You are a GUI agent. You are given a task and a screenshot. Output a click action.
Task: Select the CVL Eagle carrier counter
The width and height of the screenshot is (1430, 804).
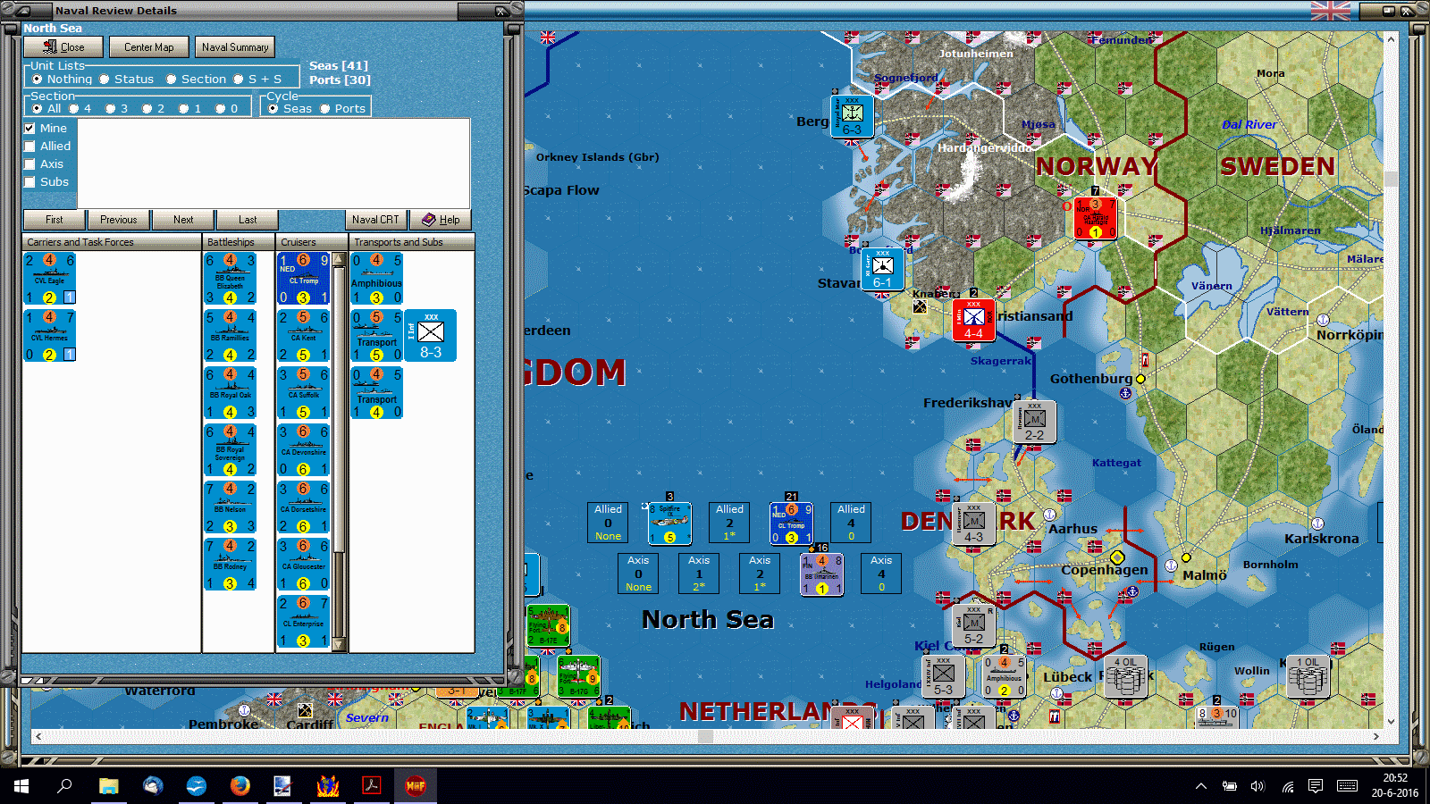(x=50, y=279)
